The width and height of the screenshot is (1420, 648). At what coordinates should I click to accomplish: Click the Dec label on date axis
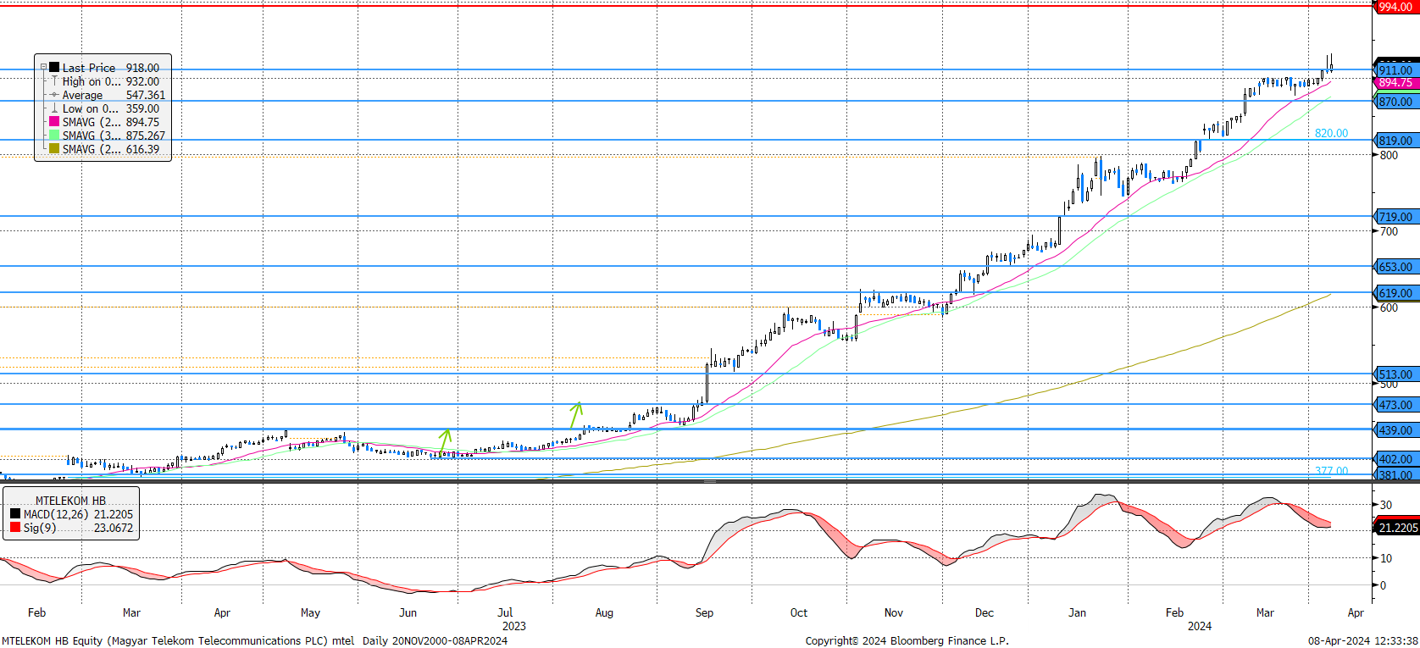[x=984, y=612]
